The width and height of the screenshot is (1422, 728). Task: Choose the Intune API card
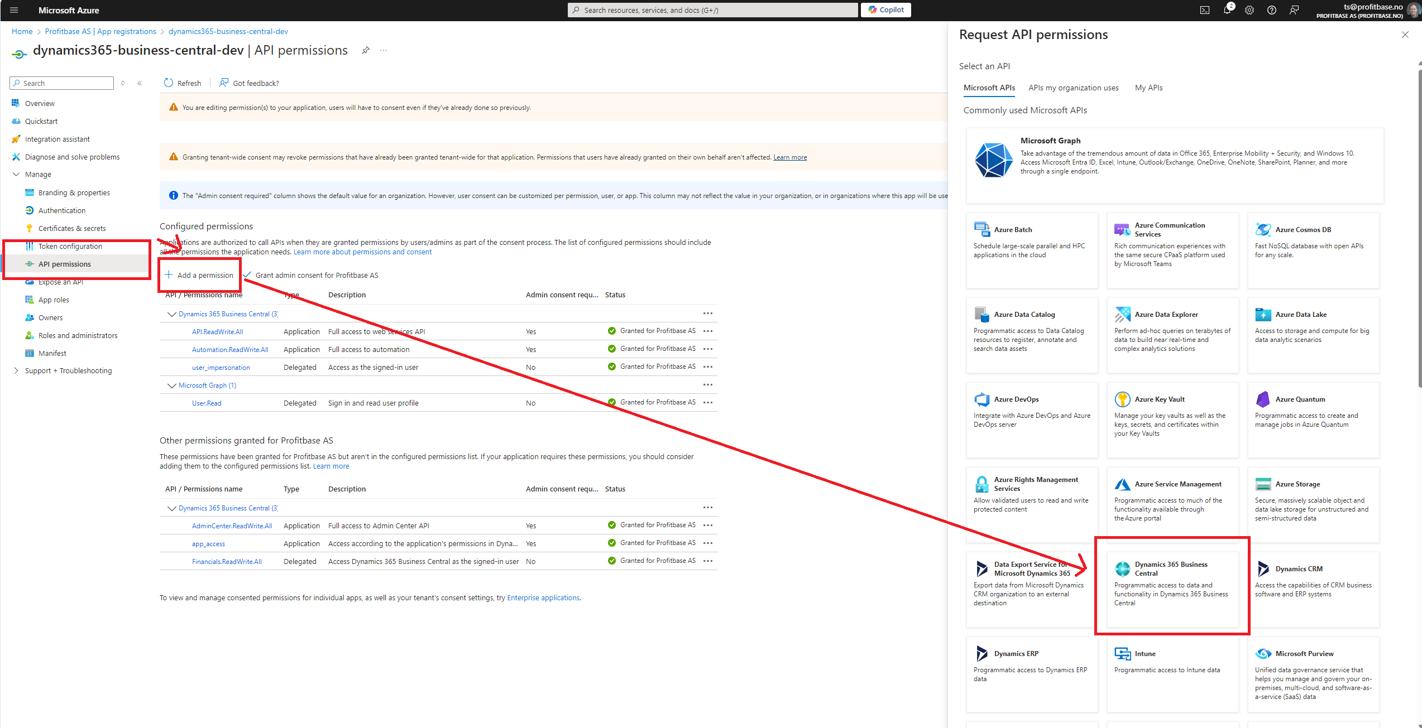(x=1172, y=674)
